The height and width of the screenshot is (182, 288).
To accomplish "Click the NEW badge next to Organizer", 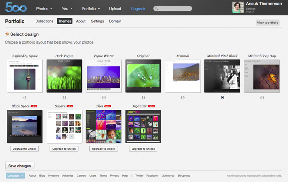I will (x=151, y=106).
